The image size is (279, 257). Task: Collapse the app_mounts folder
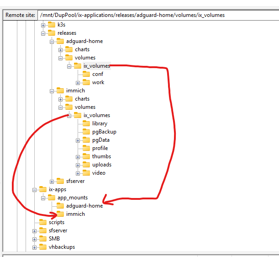click(x=43, y=198)
